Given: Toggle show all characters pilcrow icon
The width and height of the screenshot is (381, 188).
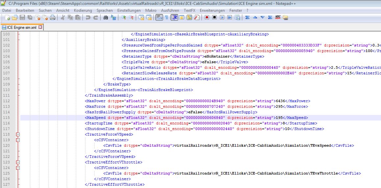Looking at the screenshot, I should pyautogui.click(x=166, y=17).
